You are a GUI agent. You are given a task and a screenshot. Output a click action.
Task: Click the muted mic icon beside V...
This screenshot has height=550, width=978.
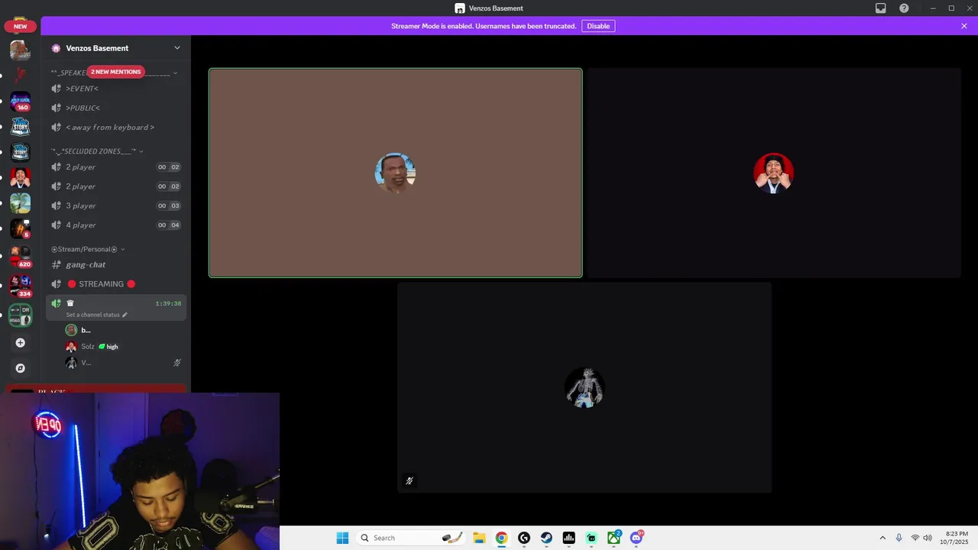[177, 363]
